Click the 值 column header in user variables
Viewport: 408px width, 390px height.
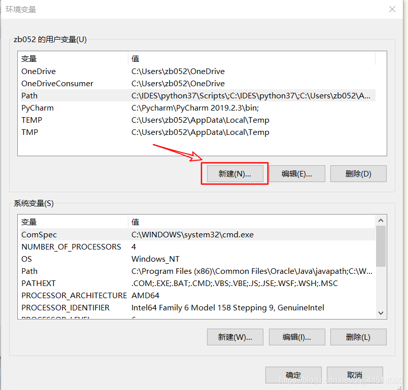click(252, 58)
